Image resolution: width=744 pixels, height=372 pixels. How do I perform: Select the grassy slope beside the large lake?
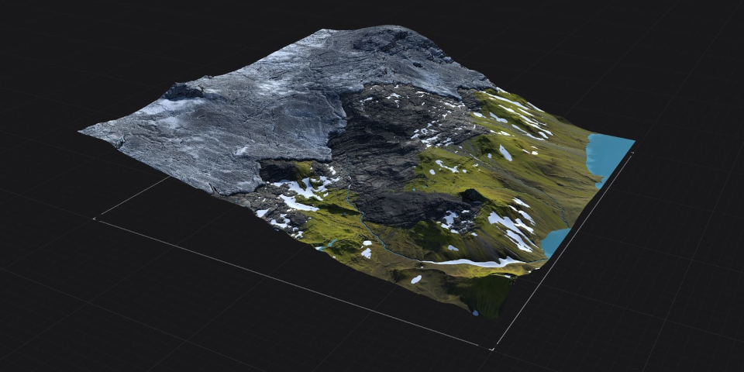[558, 170]
